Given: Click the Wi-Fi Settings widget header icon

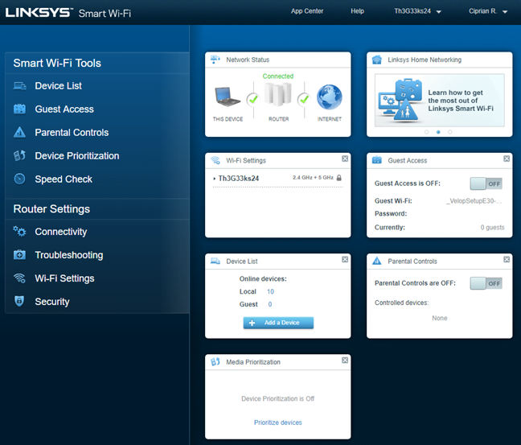Looking at the screenshot, I should 215,160.
